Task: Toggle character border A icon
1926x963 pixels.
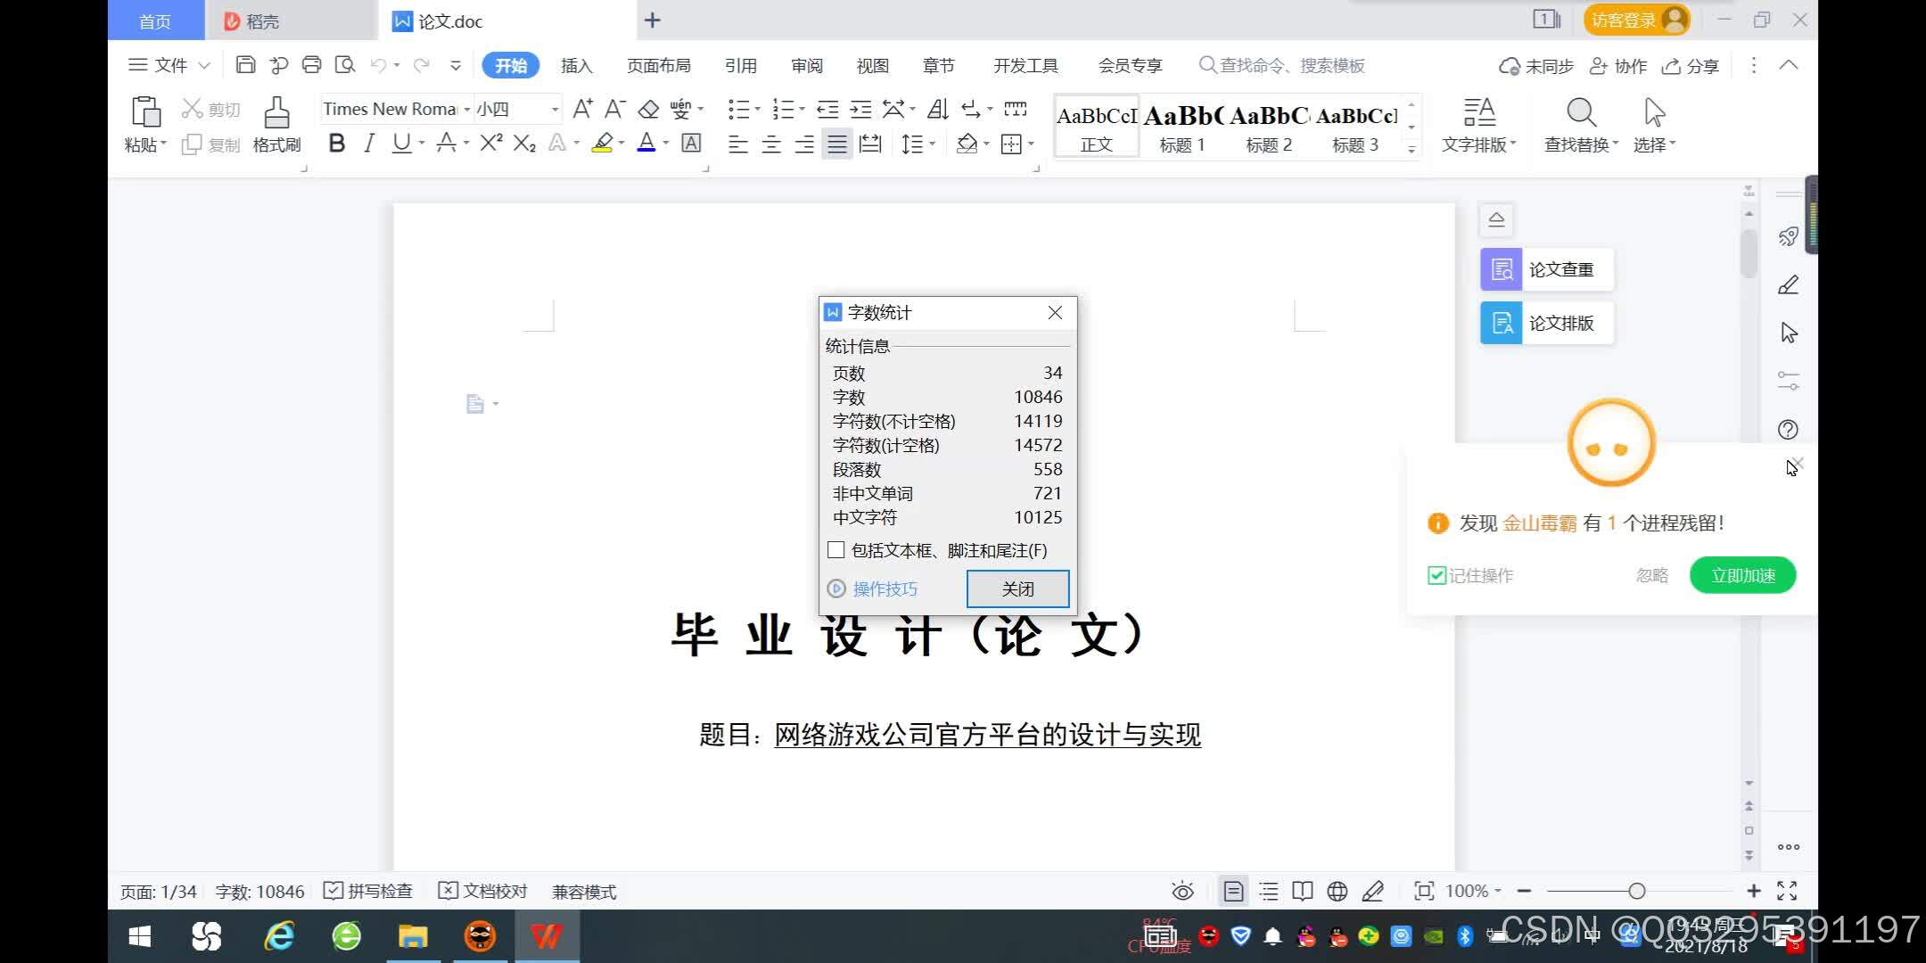Action: click(691, 143)
